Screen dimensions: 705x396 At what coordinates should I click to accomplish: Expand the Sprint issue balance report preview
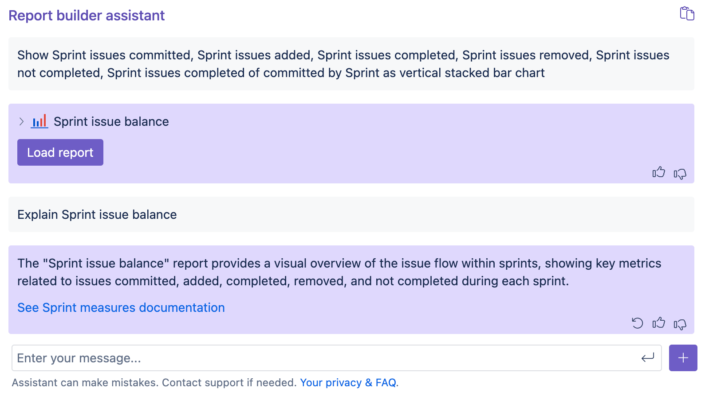click(x=21, y=121)
